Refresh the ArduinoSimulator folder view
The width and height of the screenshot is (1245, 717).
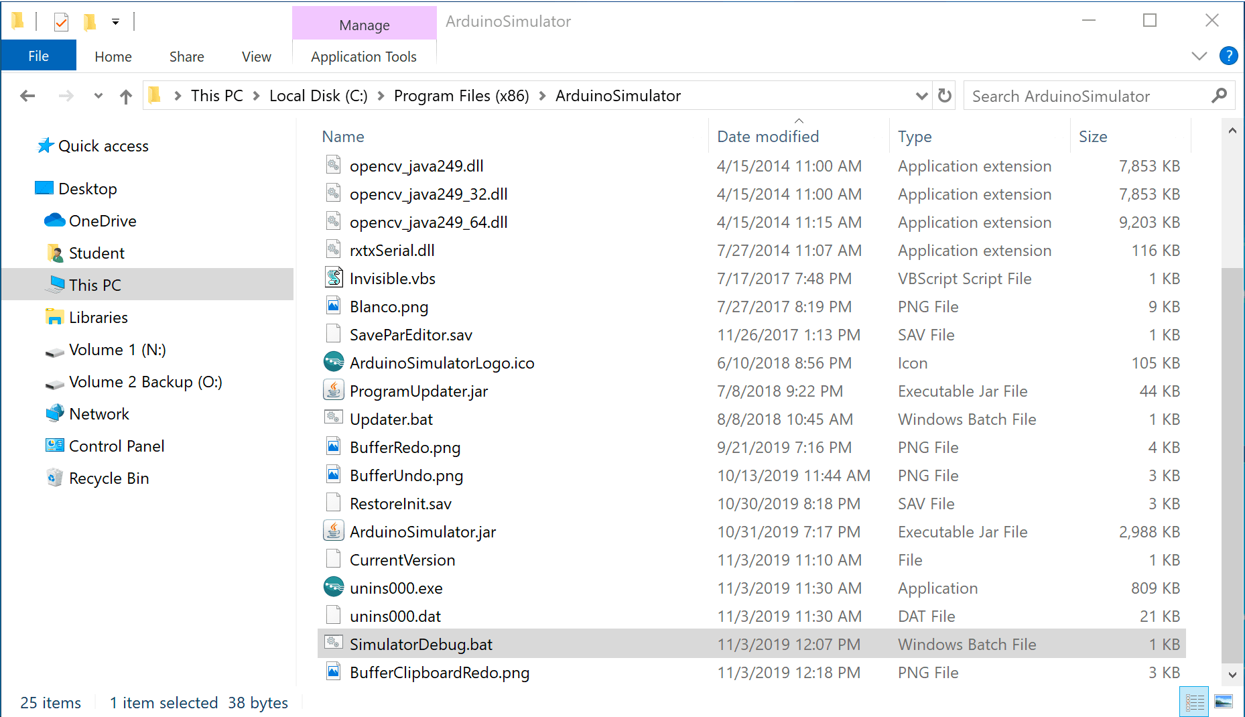pyautogui.click(x=945, y=96)
